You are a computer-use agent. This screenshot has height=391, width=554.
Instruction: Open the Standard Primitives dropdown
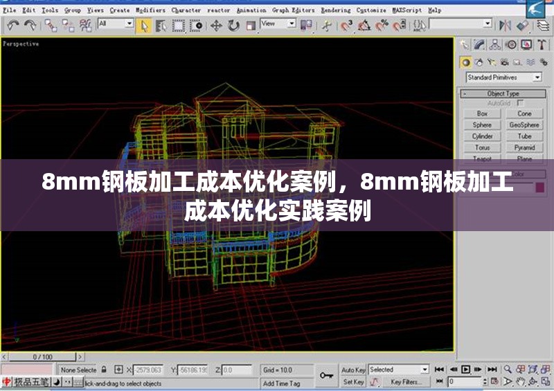(503, 78)
